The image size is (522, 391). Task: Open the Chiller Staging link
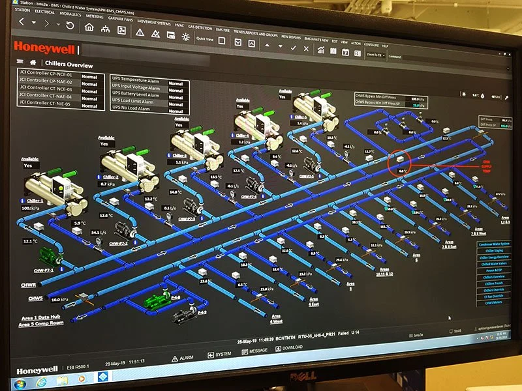[x=494, y=251]
